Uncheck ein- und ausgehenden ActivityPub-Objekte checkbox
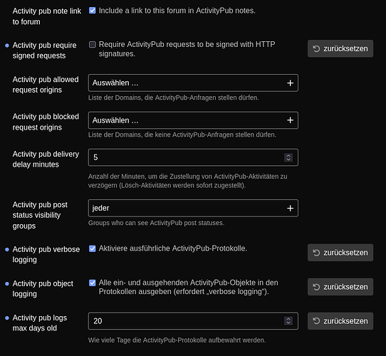This screenshot has width=386, height=356. pos(93,283)
